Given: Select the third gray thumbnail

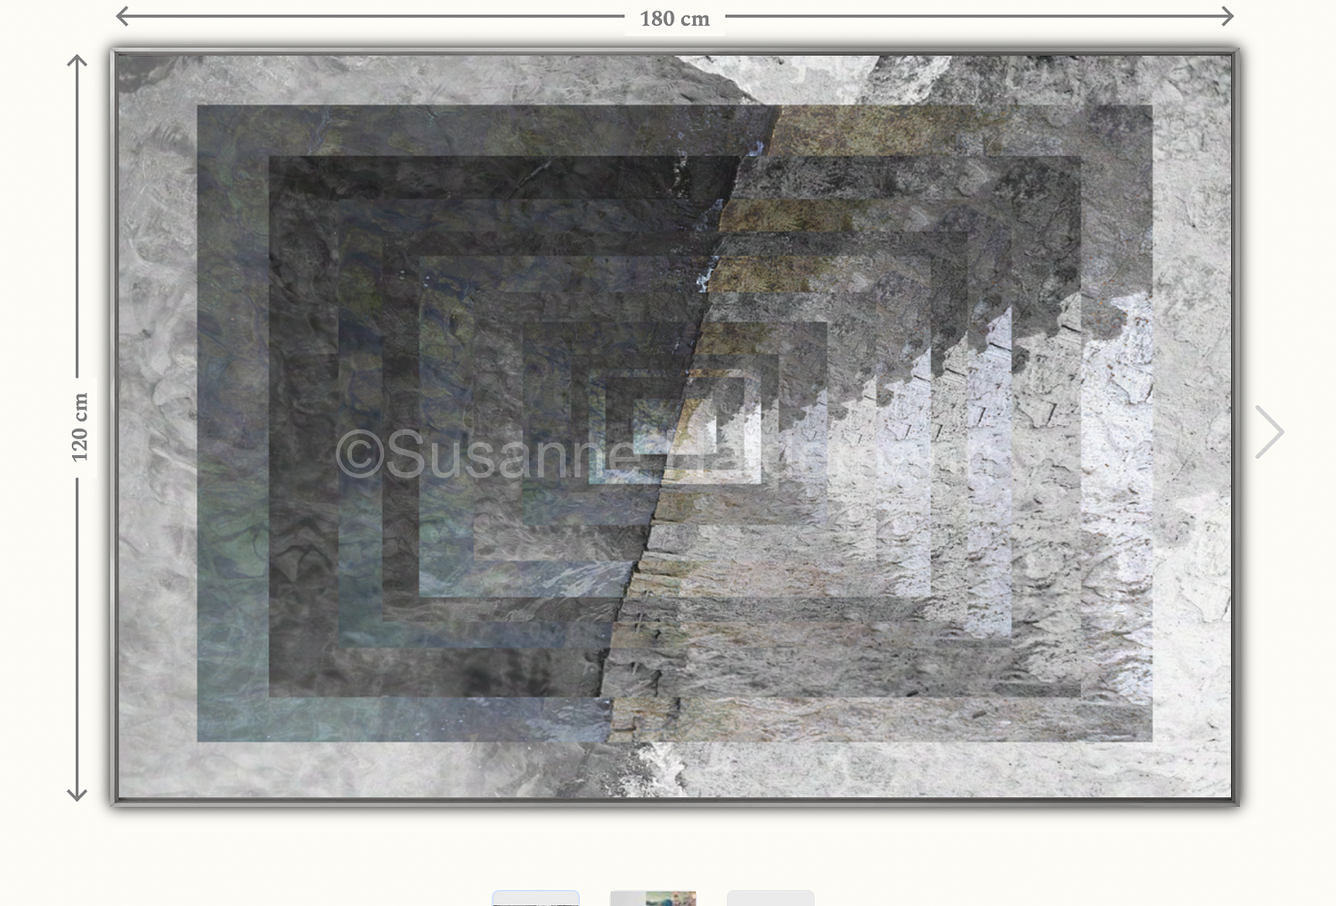Looking at the screenshot, I should pyautogui.click(x=770, y=898).
